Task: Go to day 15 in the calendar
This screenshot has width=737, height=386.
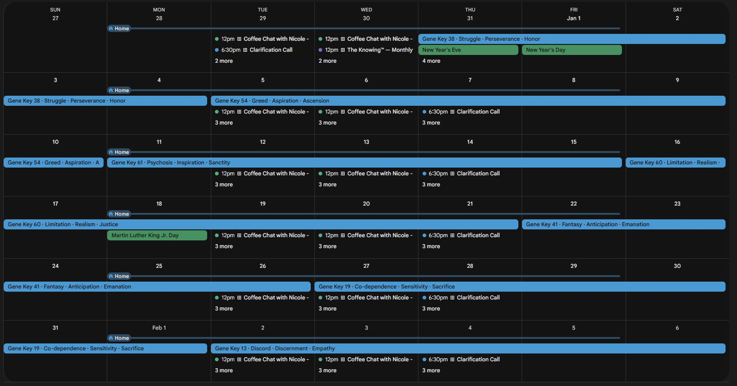Action: (x=574, y=142)
